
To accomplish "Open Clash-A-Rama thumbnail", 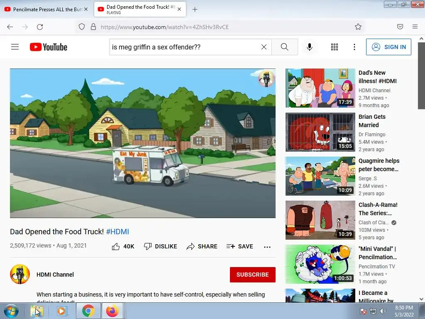I will (x=320, y=220).
